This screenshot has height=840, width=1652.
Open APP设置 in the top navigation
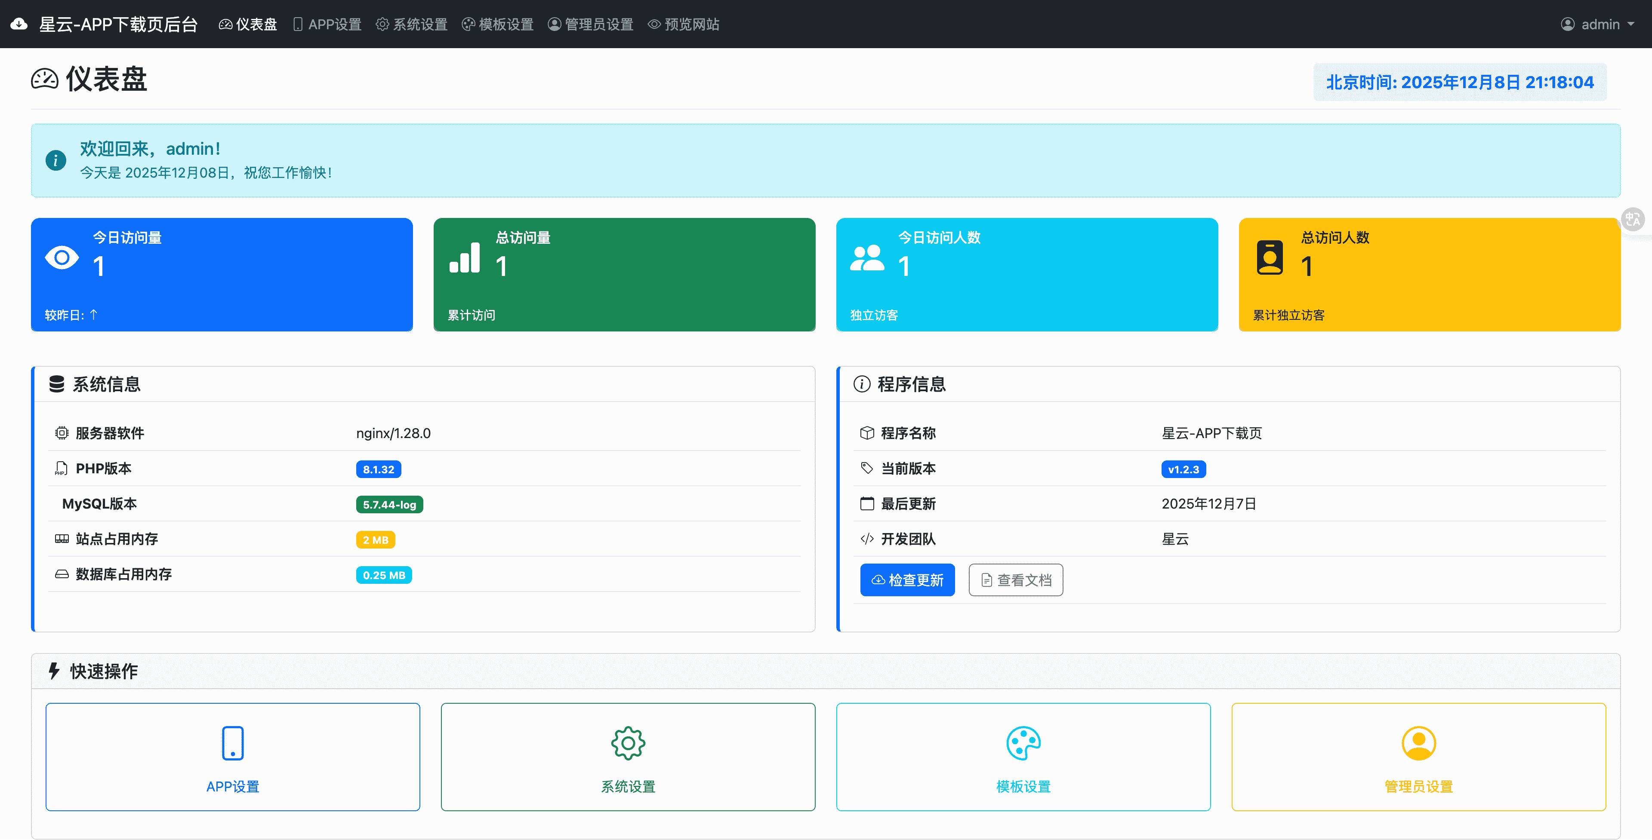[x=328, y=25]
